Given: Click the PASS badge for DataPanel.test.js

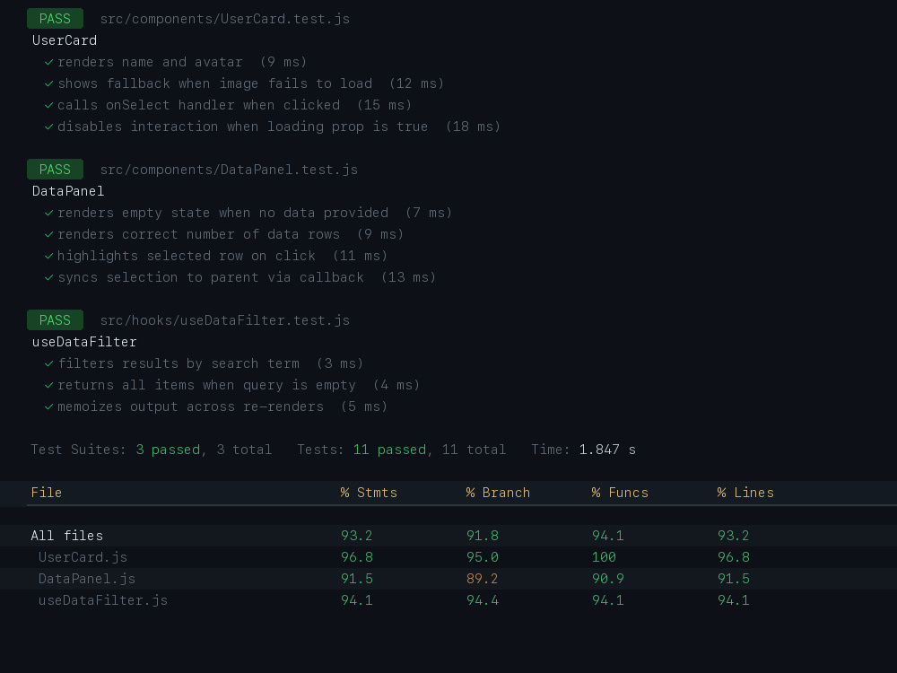Looking at the screenshot, I should (55, 170).
